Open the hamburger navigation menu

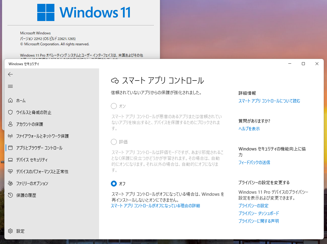pyautogui.click(x=10, y=86)
